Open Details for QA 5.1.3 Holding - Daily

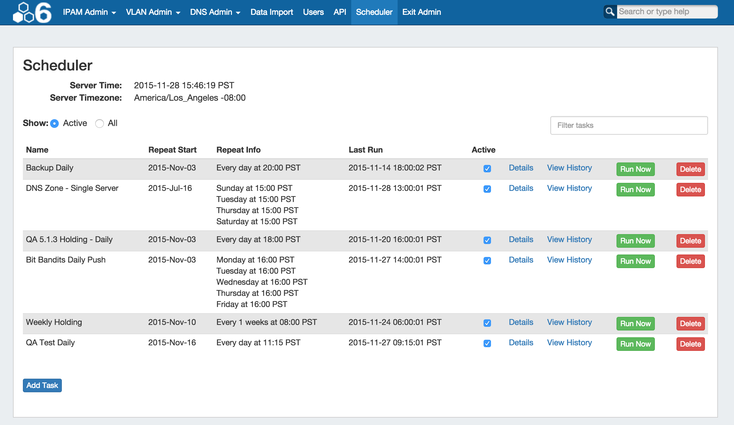click(521, 239)
